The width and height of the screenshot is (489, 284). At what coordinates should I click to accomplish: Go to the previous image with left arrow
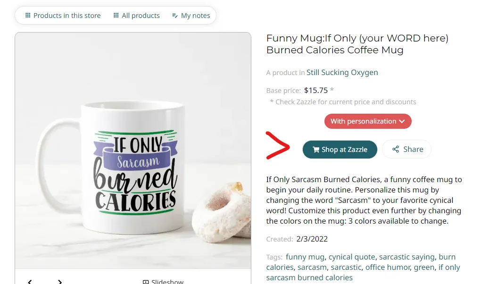pyautogui.click(x=30, y=282)
